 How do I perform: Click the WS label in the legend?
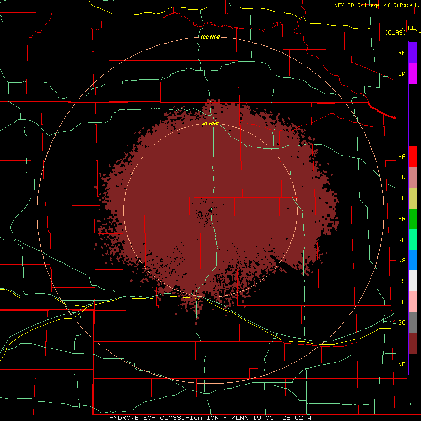point(401,261)
